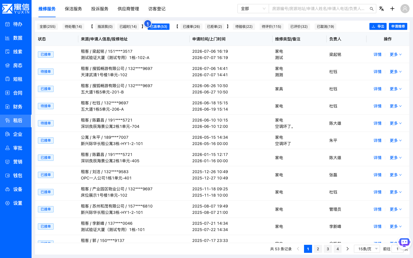413x258 pixels.
Task: Open 详情 for 苏州和茂有限公司 row
Action: click(x=377, y=209)
